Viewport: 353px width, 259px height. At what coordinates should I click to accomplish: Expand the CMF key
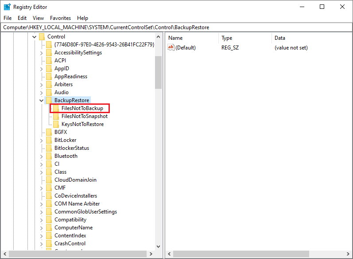pos(42,188)
